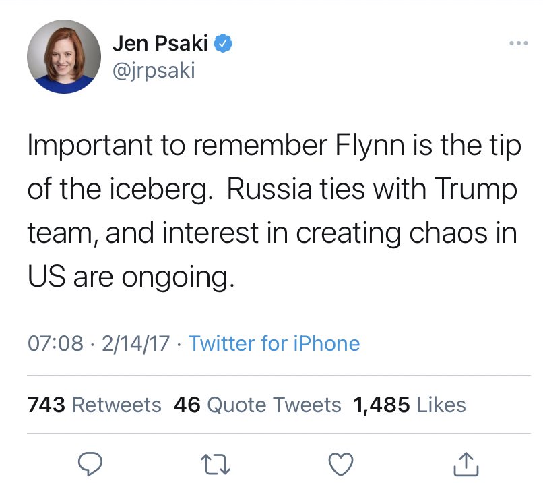Open the @jrpsaki handle
The width and height of the screenshot is (543, 483).
tap(154, 71)
